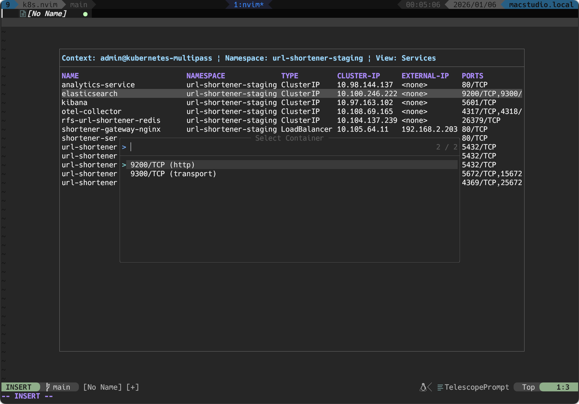Click the Linux penguin icon in the statusline
Viewport: 579px width, 404px height.
(x=423, y=387)
